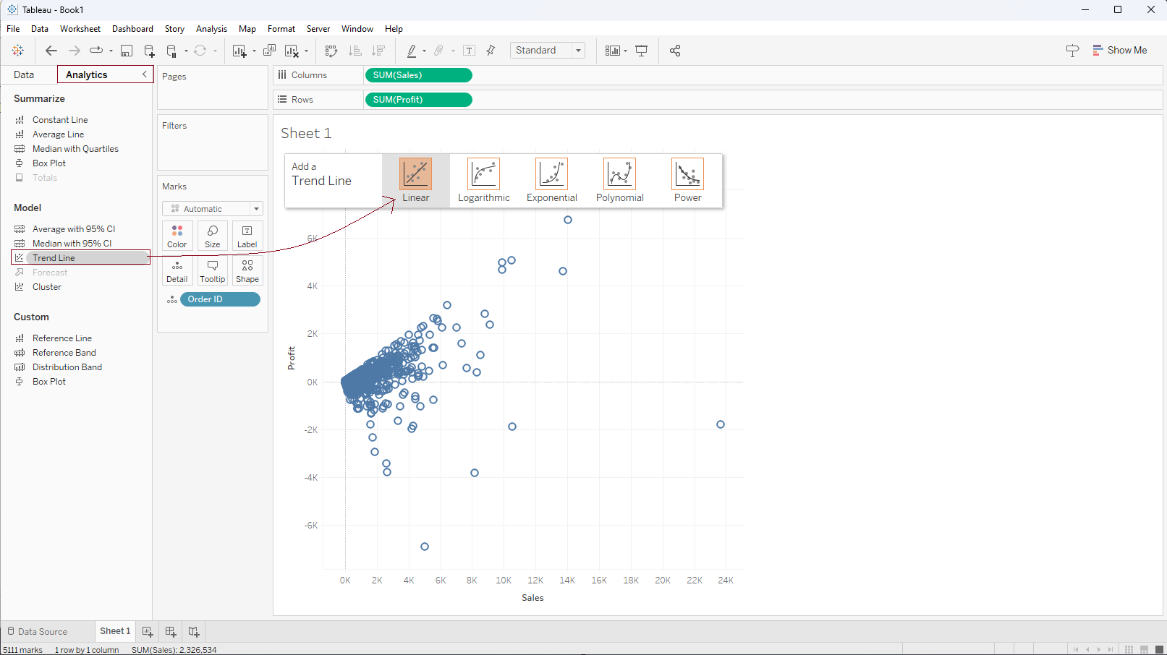Open the Show/Hide Cards toolbar icon
The width and height of the screenshot is (1167, 655).
pos(613,51)
